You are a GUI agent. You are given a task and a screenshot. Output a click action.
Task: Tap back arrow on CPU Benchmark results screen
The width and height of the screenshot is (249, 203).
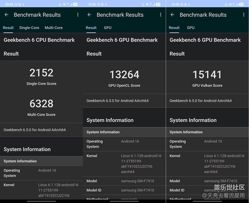pyautogui.click(x=7, y=15)
